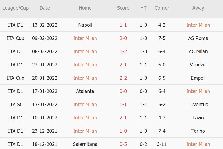The height and width of the screenshot is (149, 223).
Task: Select Torino in the Away column
Action: tap(198, 131)
